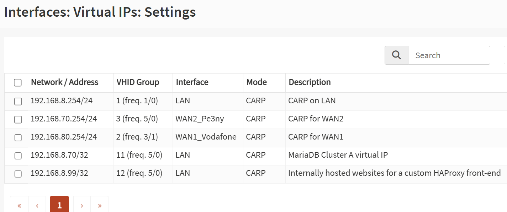Select the 192.168.8.254/24 row checkbox
Viewport: 507px width, 212px height.
point(18,101)
